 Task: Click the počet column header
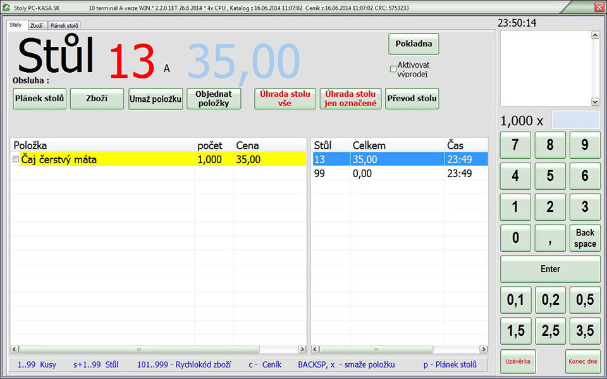(214, 146)
